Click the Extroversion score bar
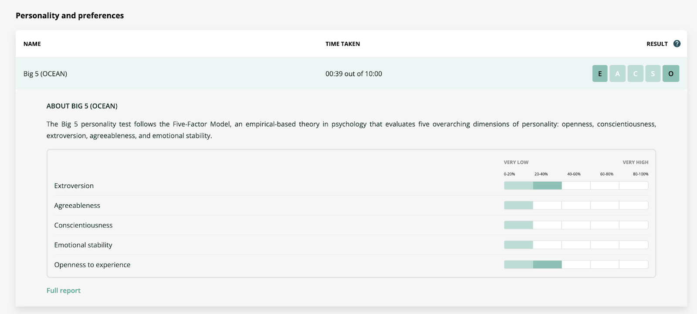This screenshot has width=697, height=314. 576,186
